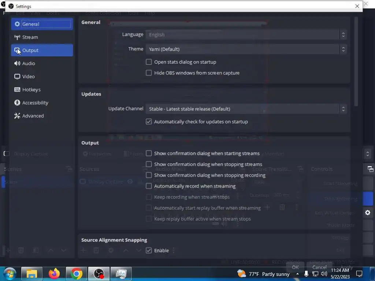The height and width of the screenshot is (281, 375).
Task: Close the Settings dialog with X
Action: (x=357, y=6)
